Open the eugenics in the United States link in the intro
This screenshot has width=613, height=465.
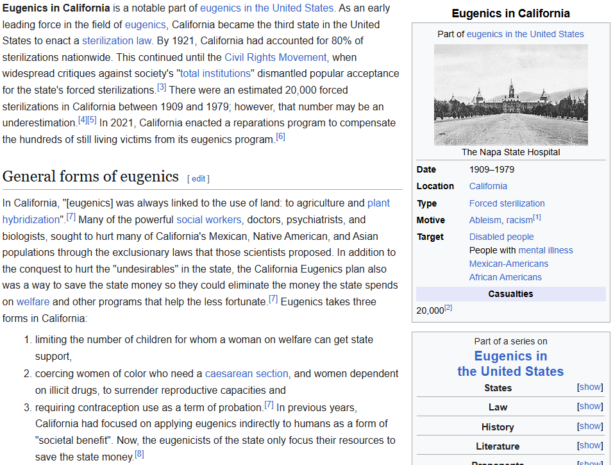(x=267, y=8)
